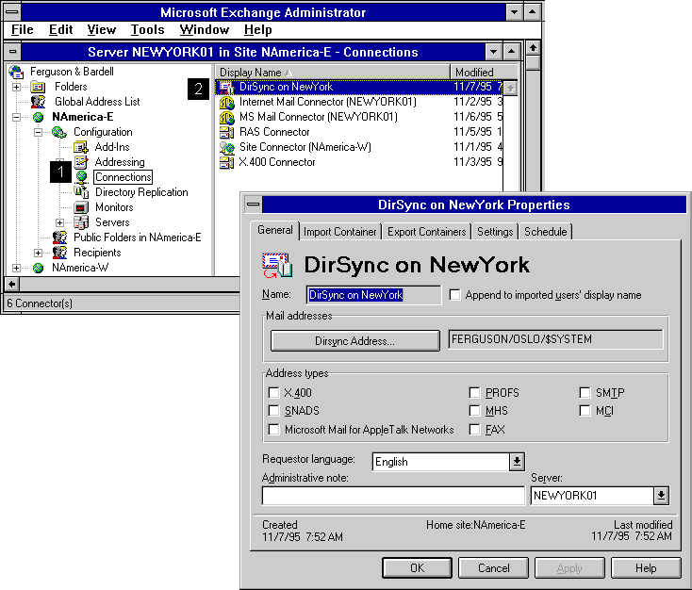The image size is (692, 590).
Task: Check the PROFS address type
Action: [x=474, y=392]
